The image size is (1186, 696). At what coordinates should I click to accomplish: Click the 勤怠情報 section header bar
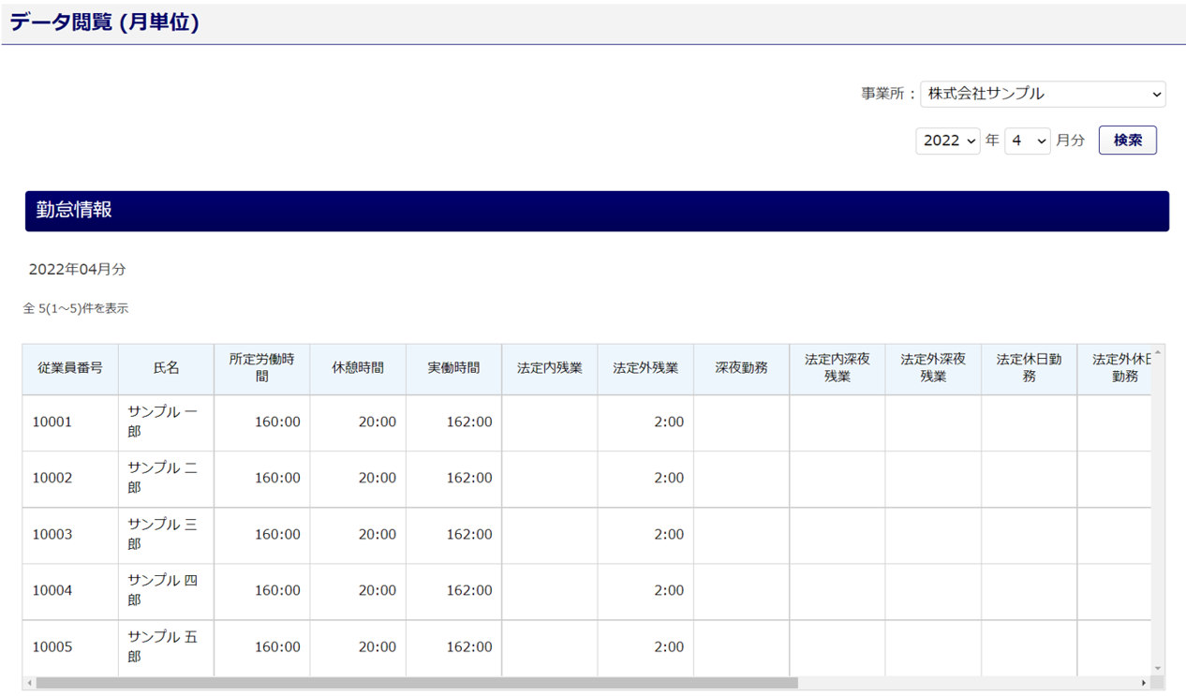pos(597,211)
